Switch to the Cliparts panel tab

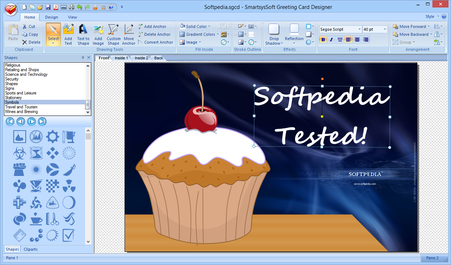coord(30,249)
